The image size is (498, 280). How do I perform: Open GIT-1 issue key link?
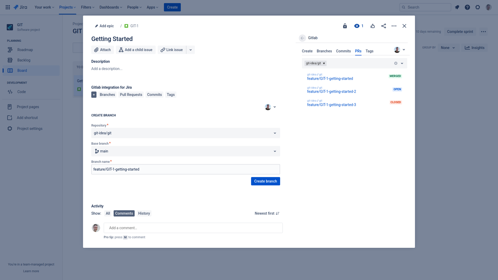134,26
